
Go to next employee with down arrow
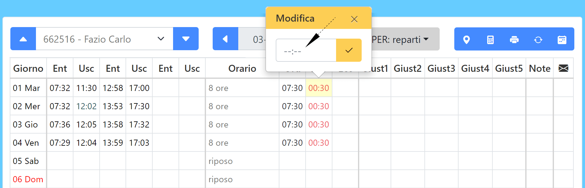tap(186, 39)
